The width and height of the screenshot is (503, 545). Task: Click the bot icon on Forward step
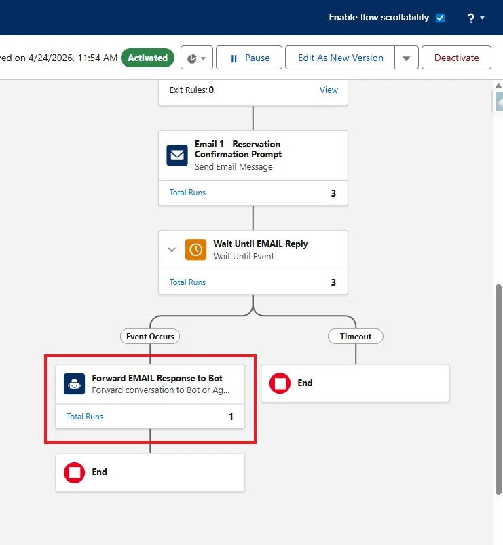coord(75,383)
